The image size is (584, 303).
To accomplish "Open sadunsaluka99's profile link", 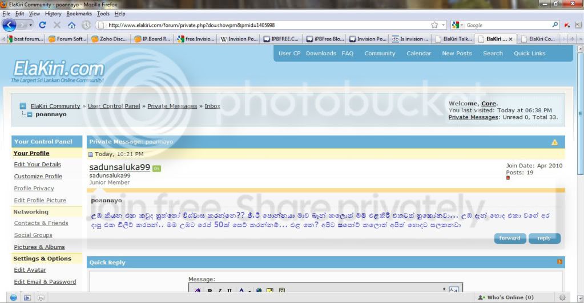I will [119, 167].
